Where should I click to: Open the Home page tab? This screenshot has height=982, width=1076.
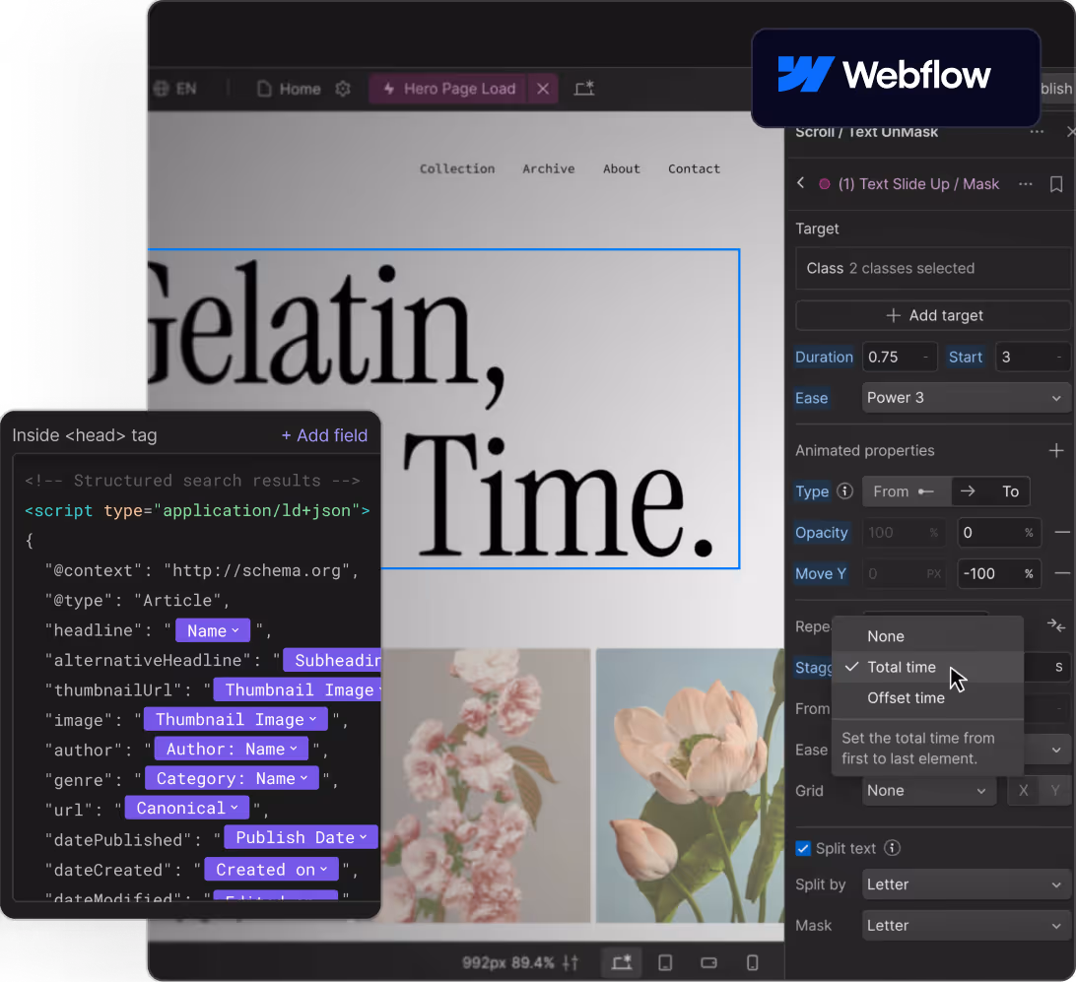click(289, 90)
